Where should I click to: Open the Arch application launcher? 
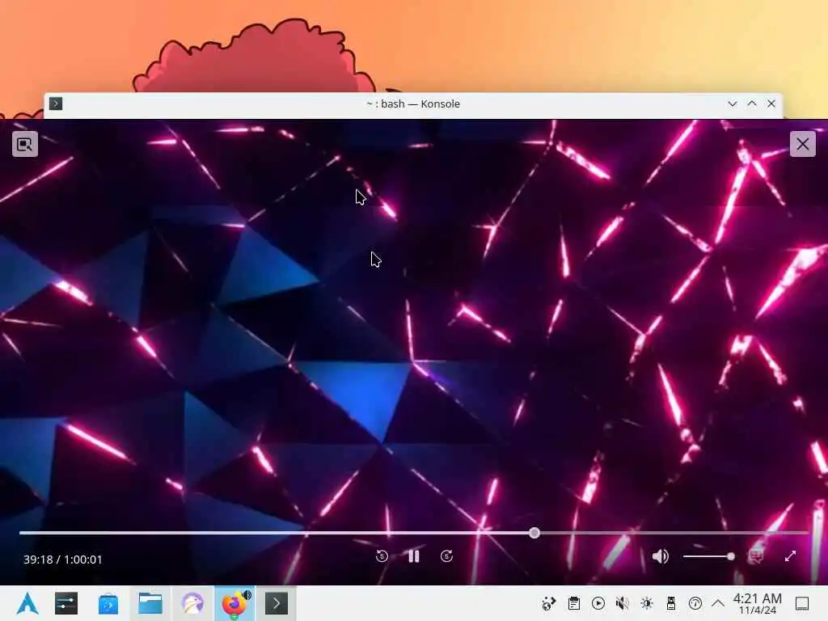point(27,603)
